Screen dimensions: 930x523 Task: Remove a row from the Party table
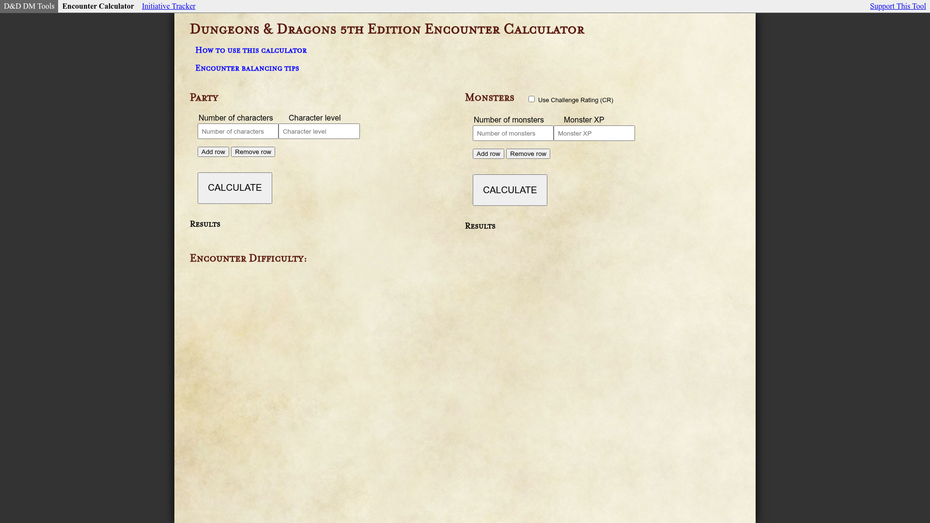point(252,152)
